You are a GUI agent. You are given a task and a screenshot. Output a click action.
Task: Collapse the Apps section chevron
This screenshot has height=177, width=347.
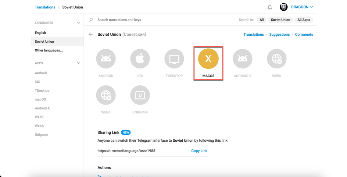[x=78, y=63]
